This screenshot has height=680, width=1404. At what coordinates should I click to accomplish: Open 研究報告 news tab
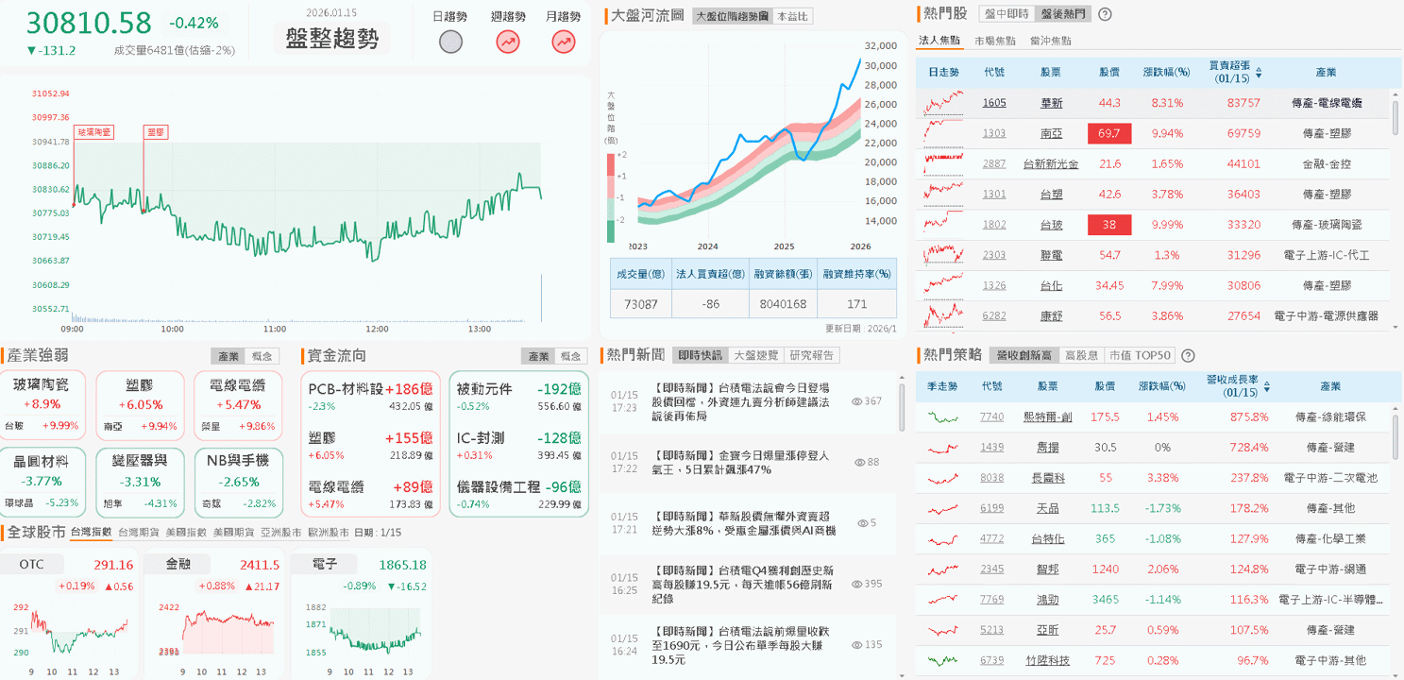tap(812, 355)
